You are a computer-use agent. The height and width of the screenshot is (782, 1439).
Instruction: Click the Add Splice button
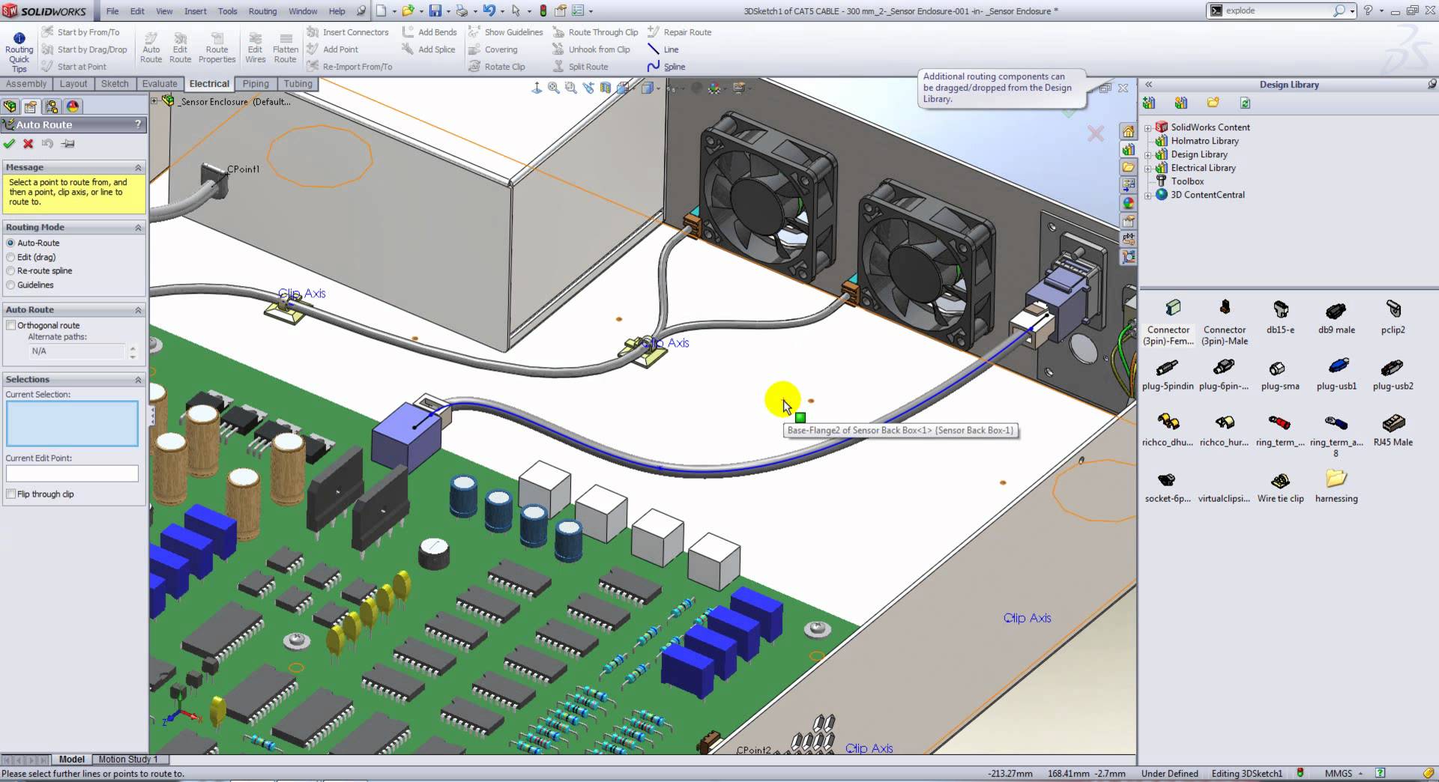point(429,49)
